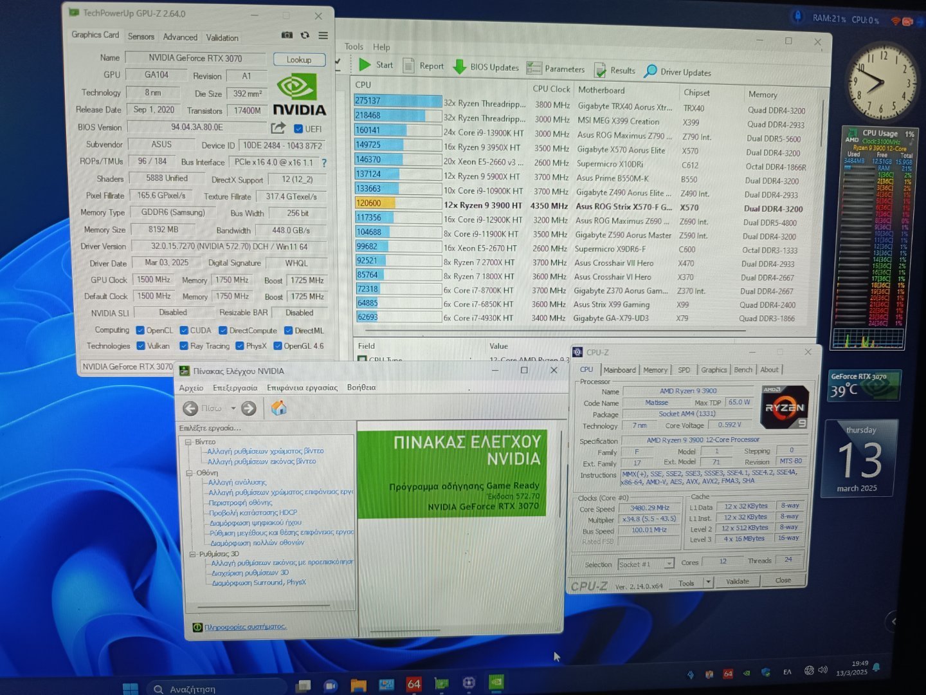Click the Close button in CPU-Z footer

(x=783, y=580)
